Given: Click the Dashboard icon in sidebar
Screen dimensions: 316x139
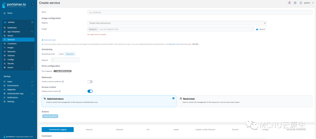Looking at the screenshot, I should point(4,28).
